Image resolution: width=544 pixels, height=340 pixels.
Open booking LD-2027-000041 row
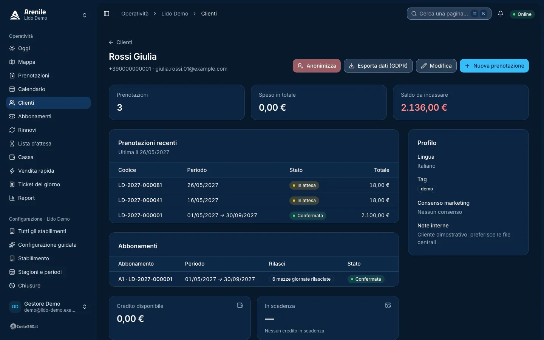[254, 200]
